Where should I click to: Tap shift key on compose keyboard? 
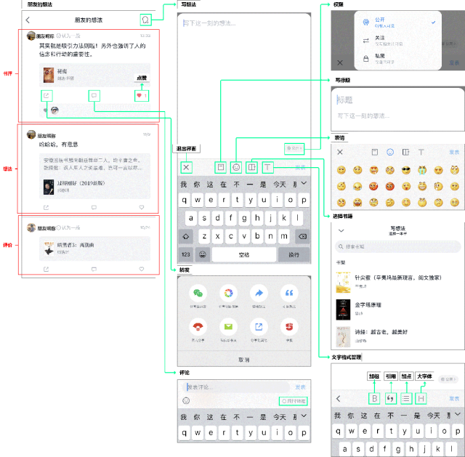[186, 236]
